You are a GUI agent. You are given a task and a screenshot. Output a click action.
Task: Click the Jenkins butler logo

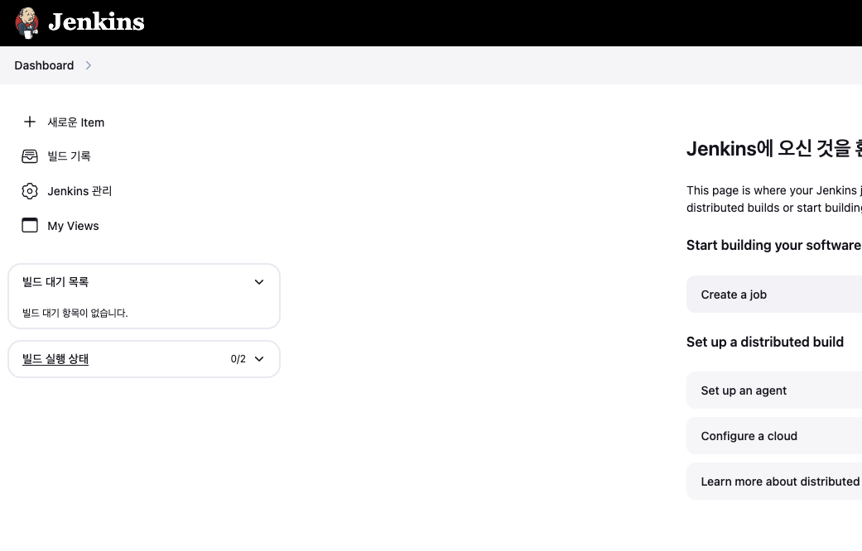pyautogui.click(x=26, y=23)
